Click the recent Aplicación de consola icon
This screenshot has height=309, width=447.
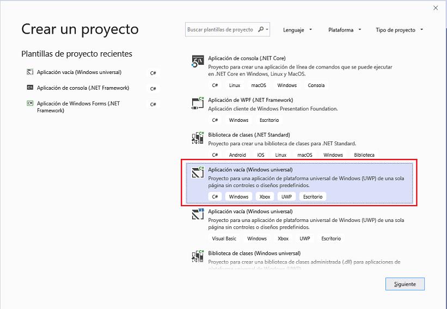tap(30, 88)
